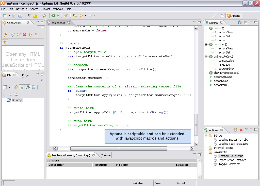Print the file using the printer icon

(x=20, y=15)
